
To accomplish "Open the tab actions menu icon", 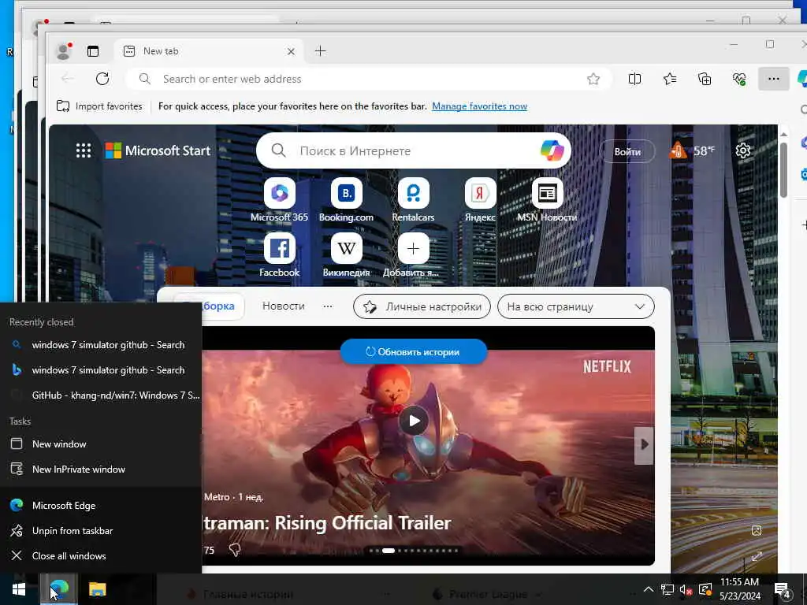I will pos(93,51).
